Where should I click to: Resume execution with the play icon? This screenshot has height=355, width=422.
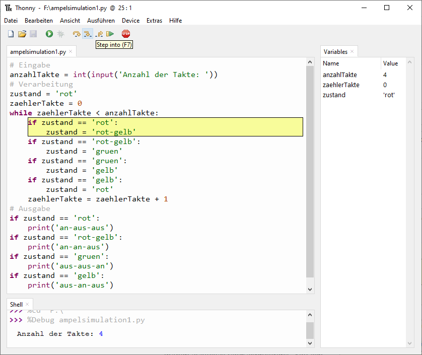click(x=109, y=33)
